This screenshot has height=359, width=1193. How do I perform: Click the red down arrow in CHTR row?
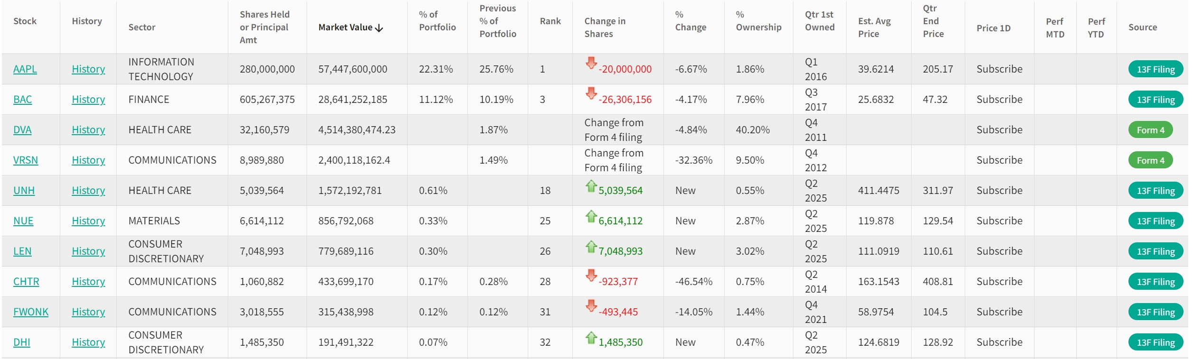click(591, 276)
